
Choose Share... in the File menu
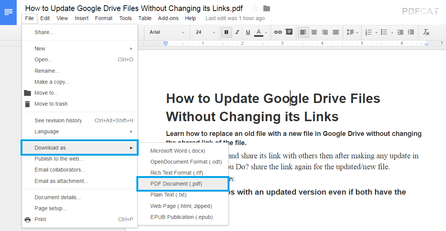tap(80, 32)
